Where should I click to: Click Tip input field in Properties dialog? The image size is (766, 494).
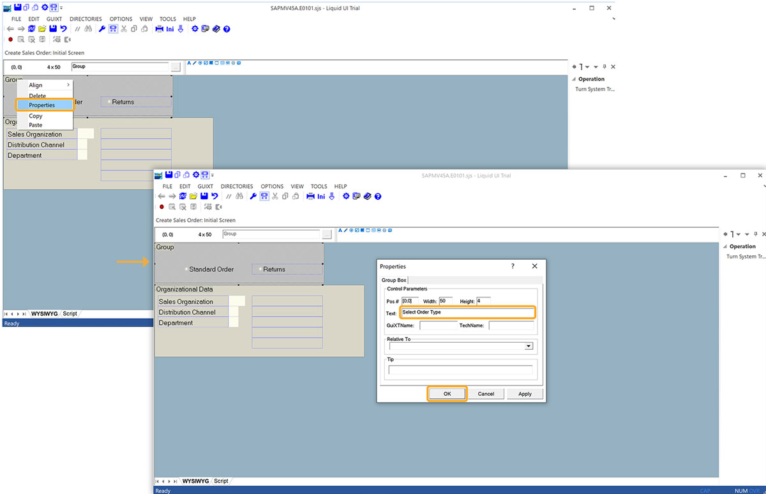tap(460, 370)
